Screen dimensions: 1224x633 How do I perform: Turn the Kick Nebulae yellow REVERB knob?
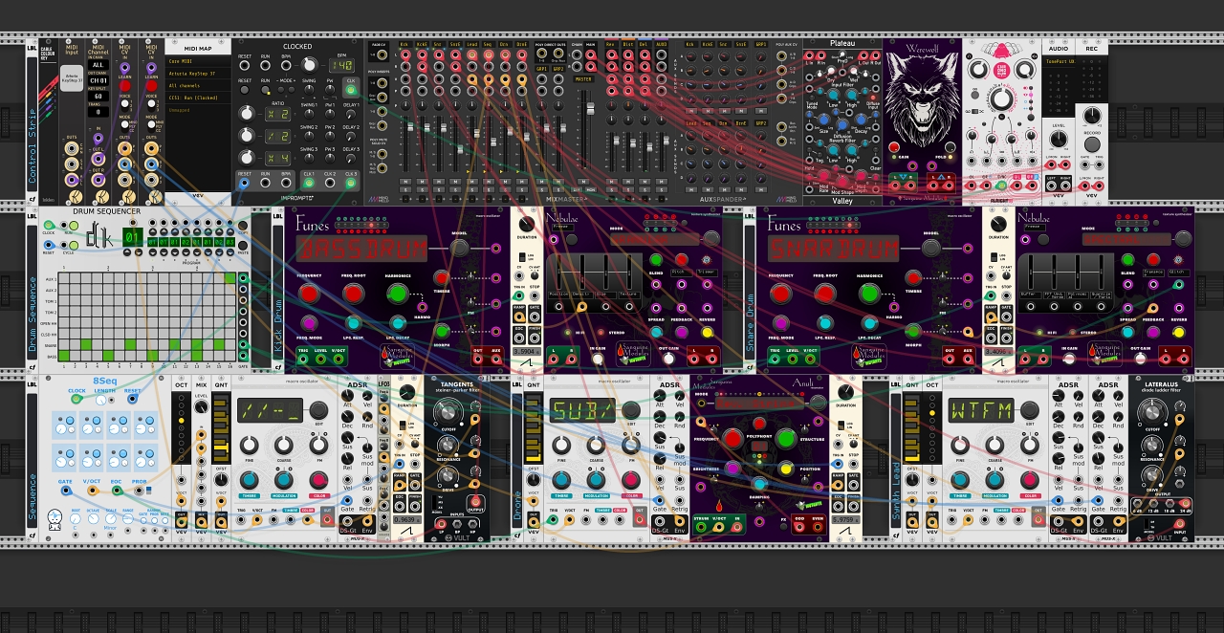pyautogui.click(x=707, y=331)
